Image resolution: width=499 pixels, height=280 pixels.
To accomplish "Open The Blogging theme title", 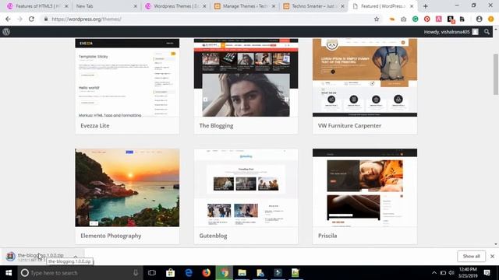I will coord(216,126).
